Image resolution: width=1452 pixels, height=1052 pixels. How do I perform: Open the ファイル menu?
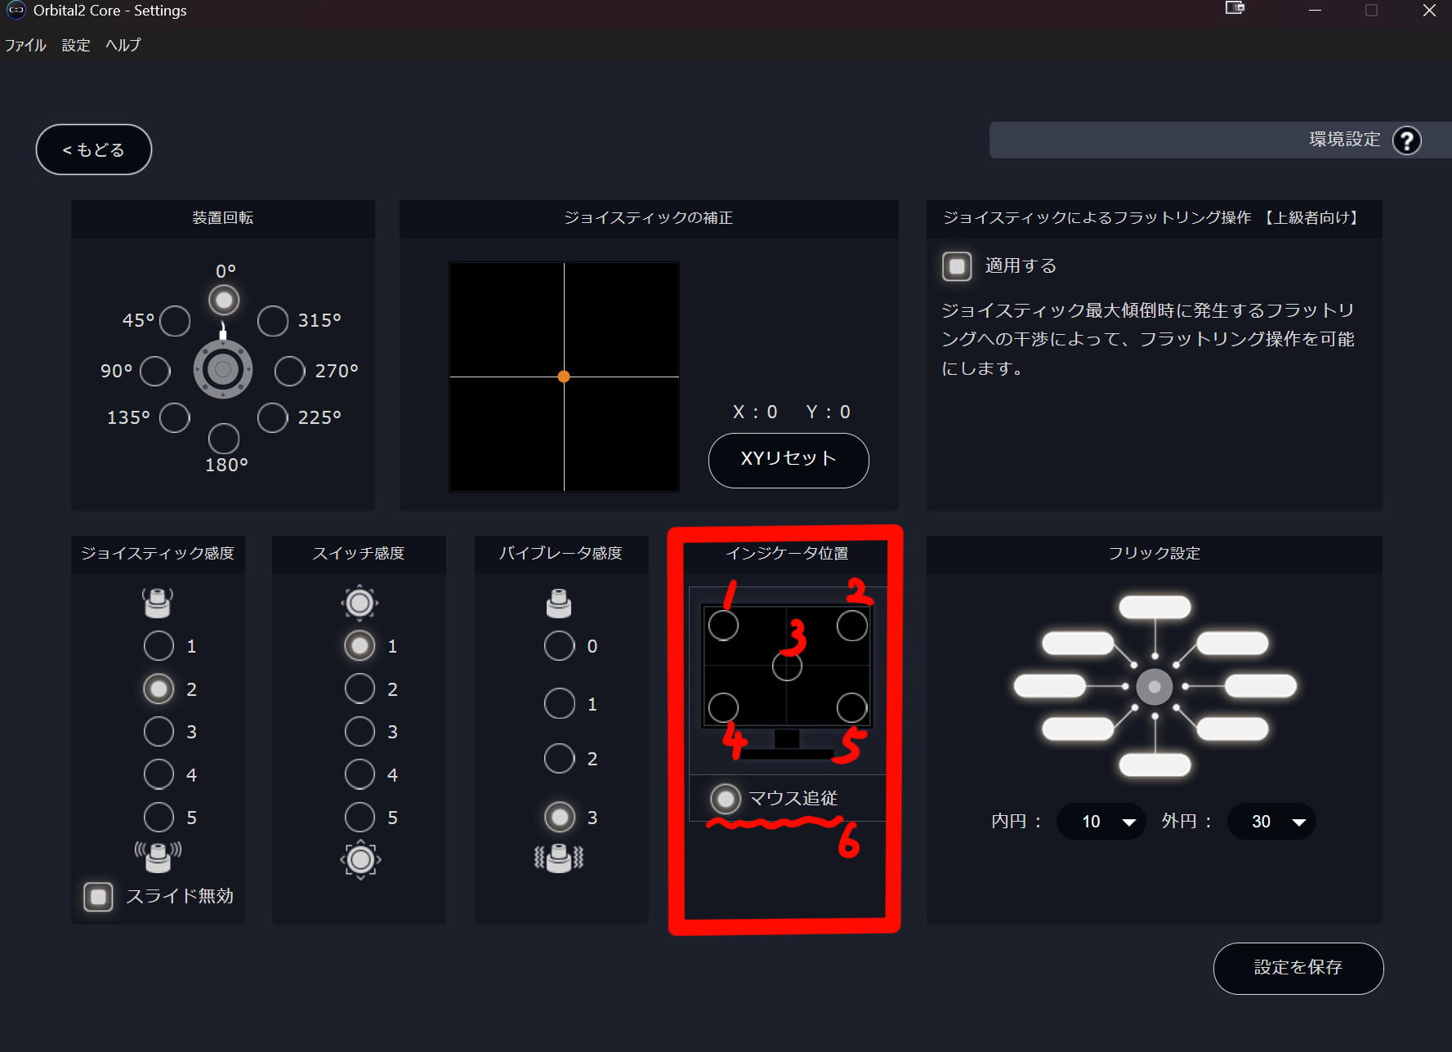25,45
